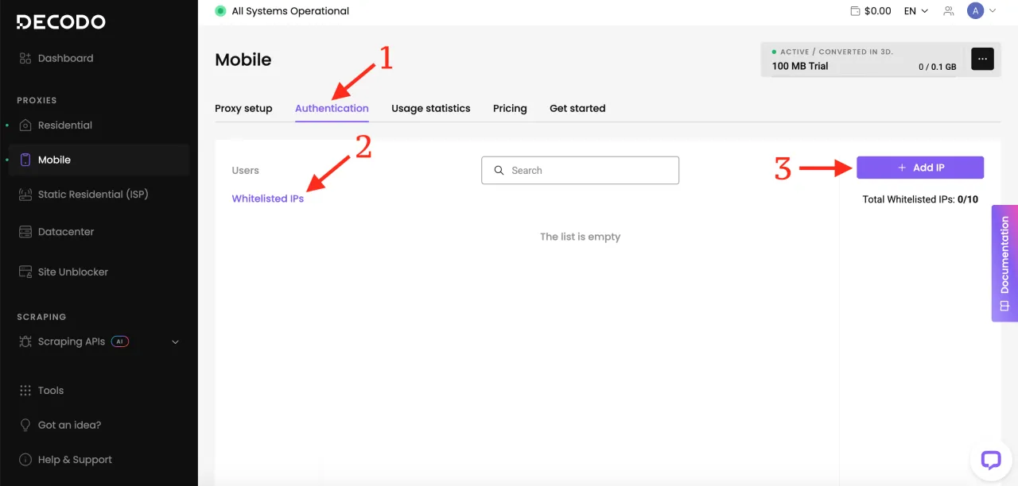This screenshot has width=1018, height=486.
Task: Click the Add IP button
Action: tap(919, 168)
